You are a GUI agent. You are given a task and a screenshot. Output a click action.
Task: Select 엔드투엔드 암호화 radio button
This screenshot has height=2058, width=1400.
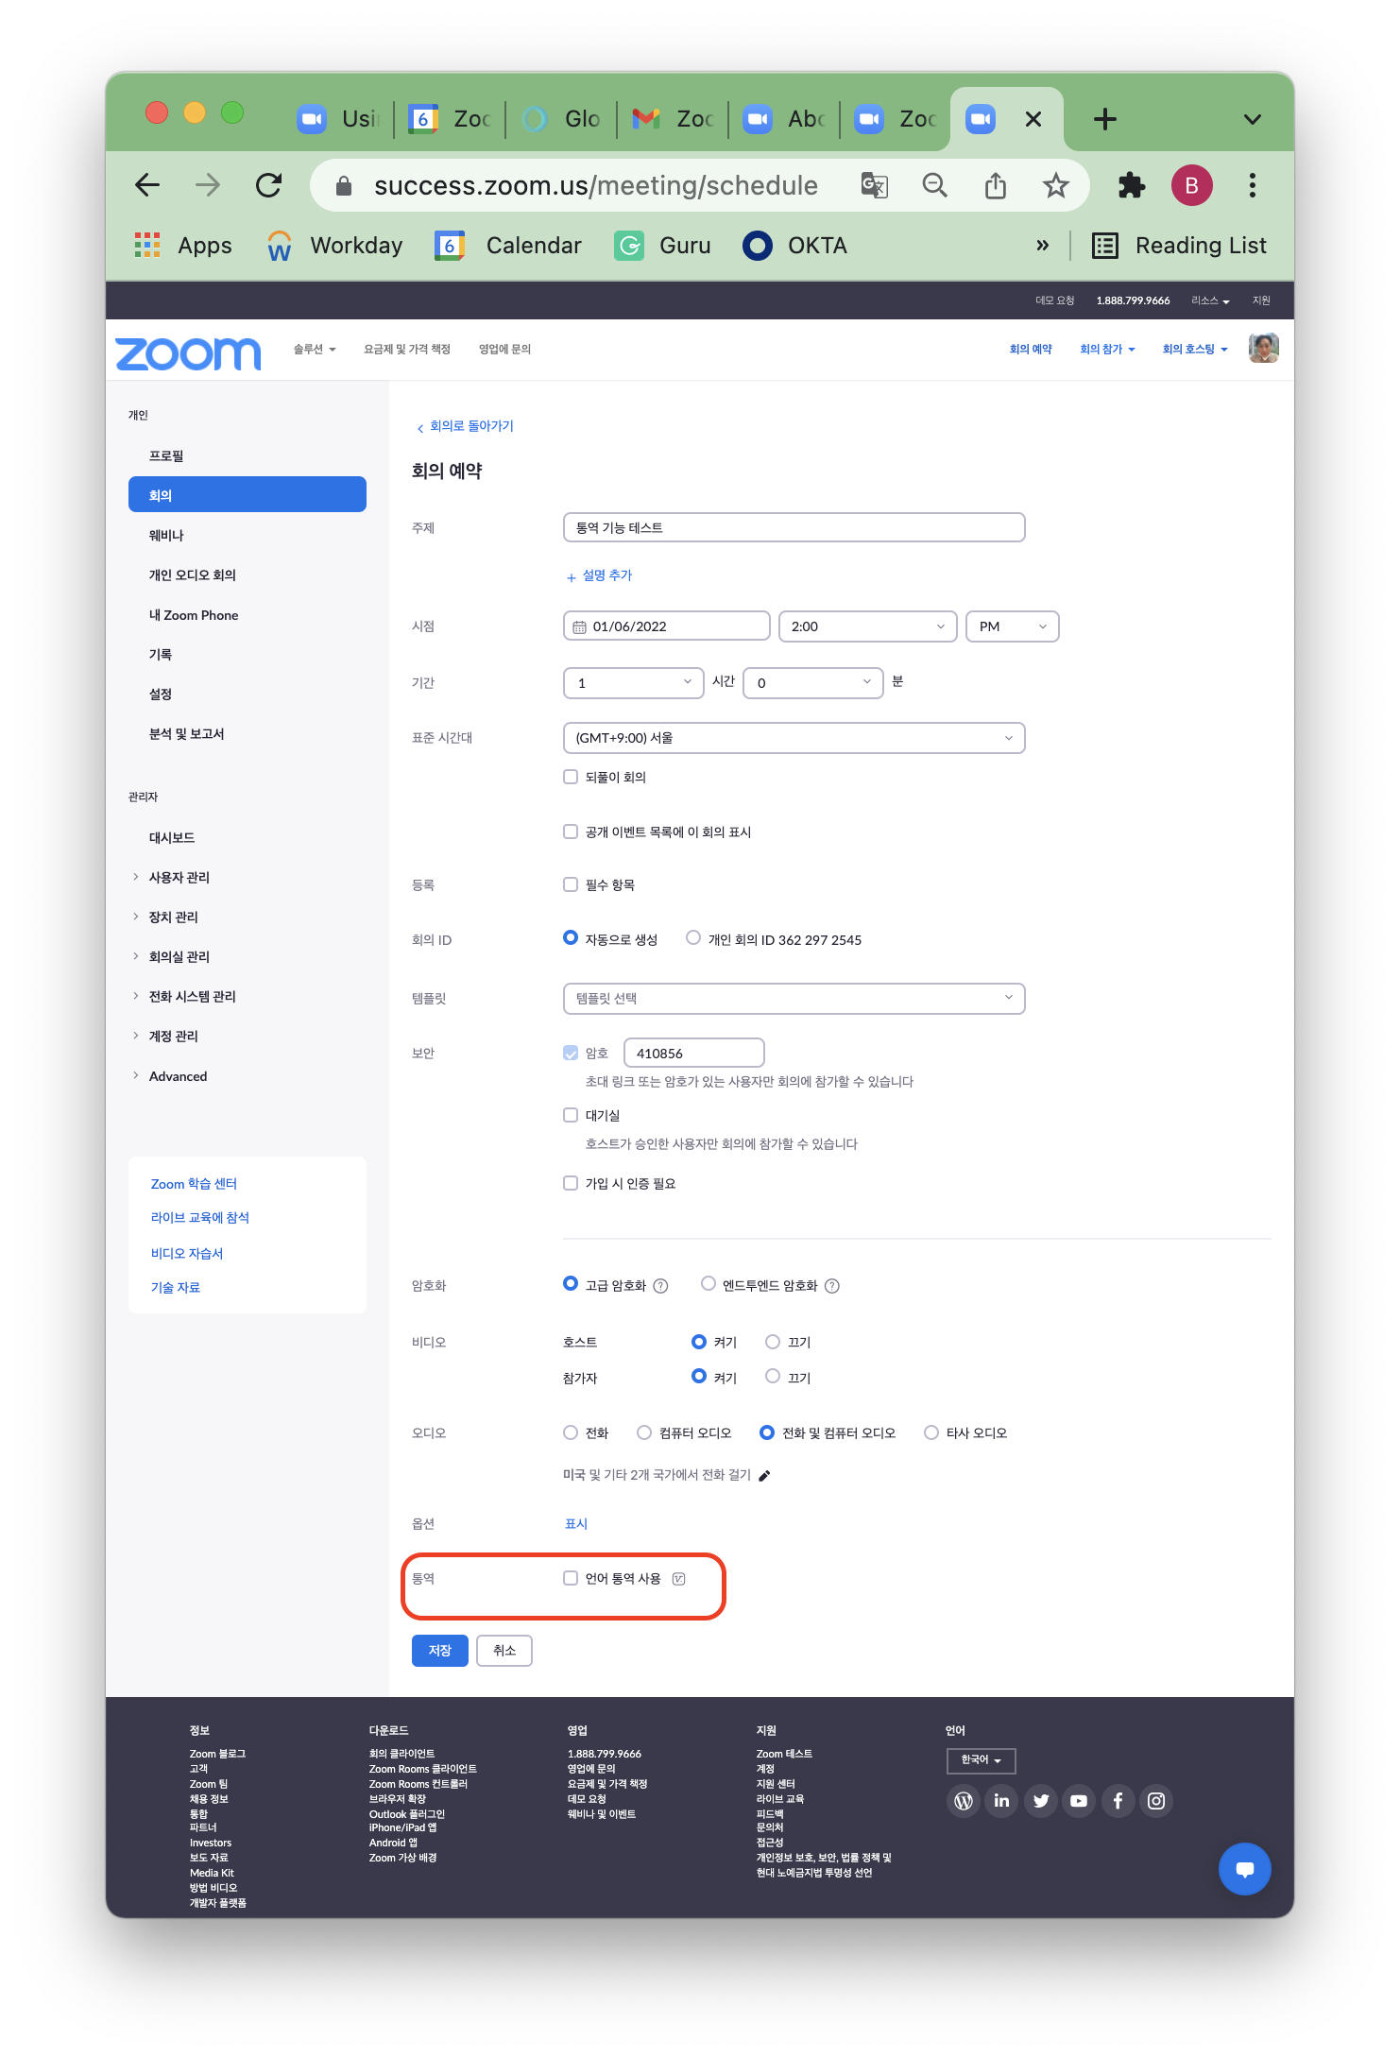coord(709,1284)
